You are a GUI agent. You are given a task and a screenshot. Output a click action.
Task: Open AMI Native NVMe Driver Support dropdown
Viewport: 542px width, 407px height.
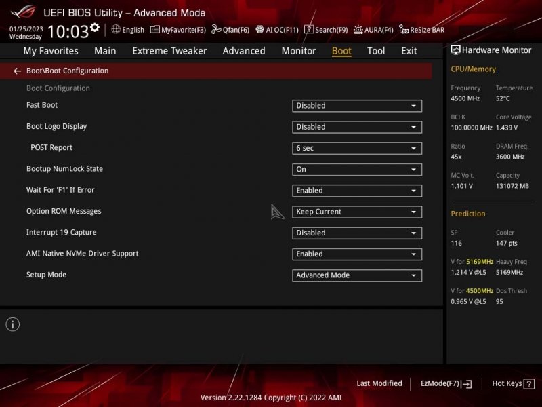pyautogui.click(x=357, y=254)
